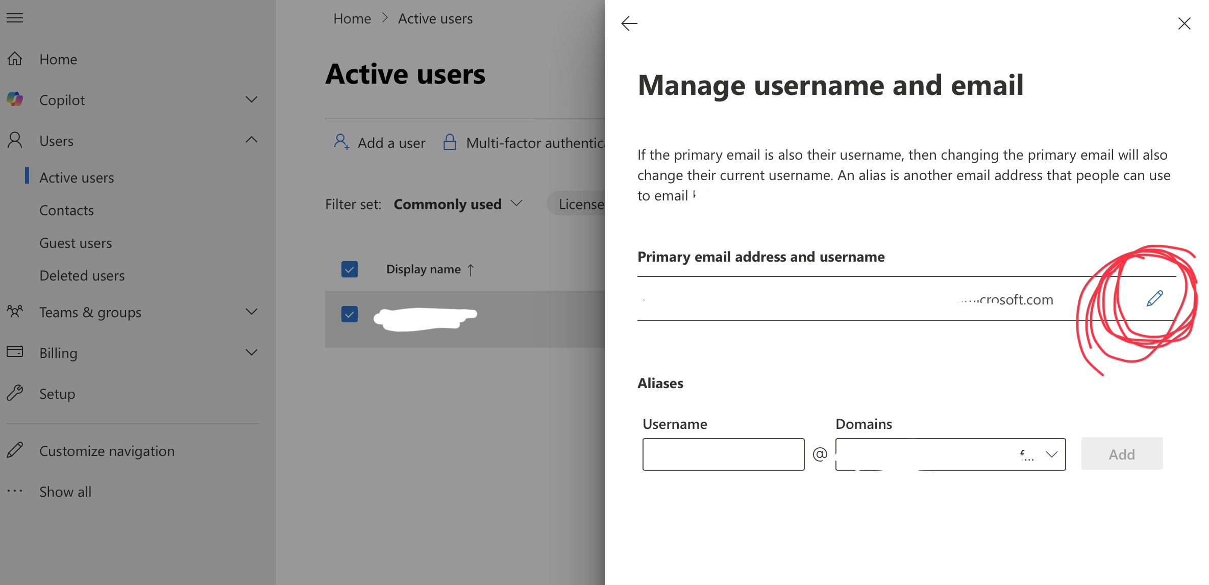The width and height of the screenshot is (1209, 585).
Task: Click the Home house icon in sidebar
Action: [x=15, y=59]
